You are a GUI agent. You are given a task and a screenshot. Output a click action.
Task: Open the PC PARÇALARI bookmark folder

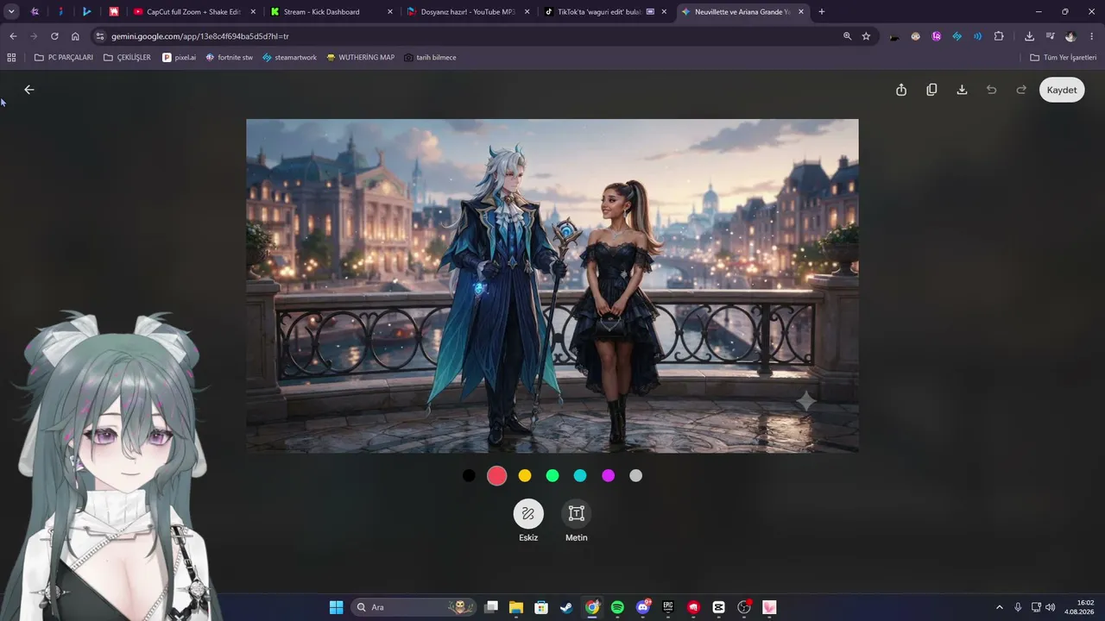[x=63, y=58]
